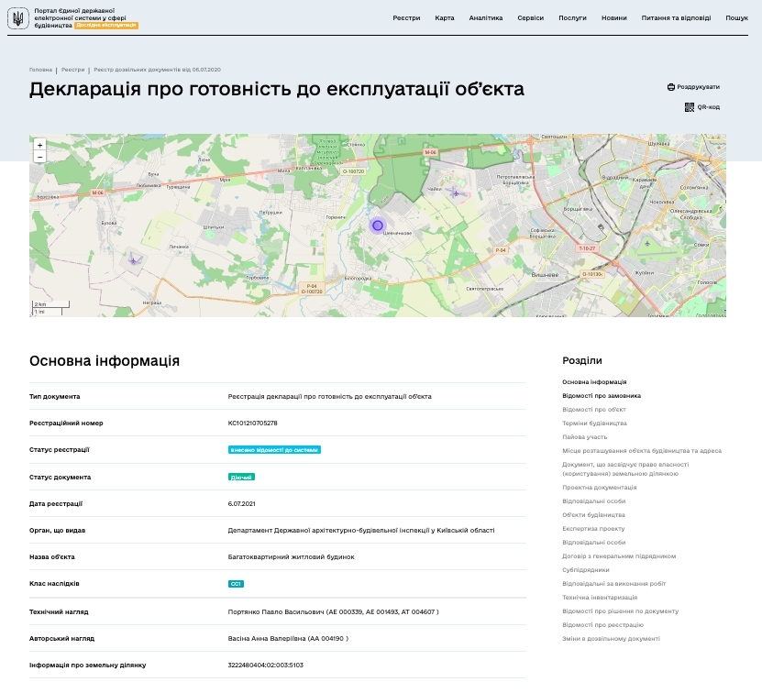Open the Сервіси menu item
Screen dimensions: 762x693
tap(531, 18)
